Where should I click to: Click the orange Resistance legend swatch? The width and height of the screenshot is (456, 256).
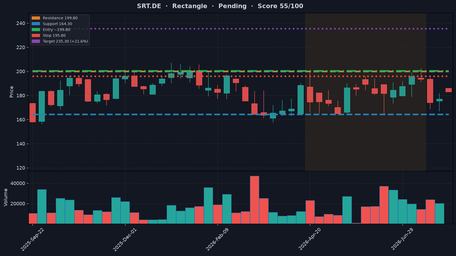[36, 18]
